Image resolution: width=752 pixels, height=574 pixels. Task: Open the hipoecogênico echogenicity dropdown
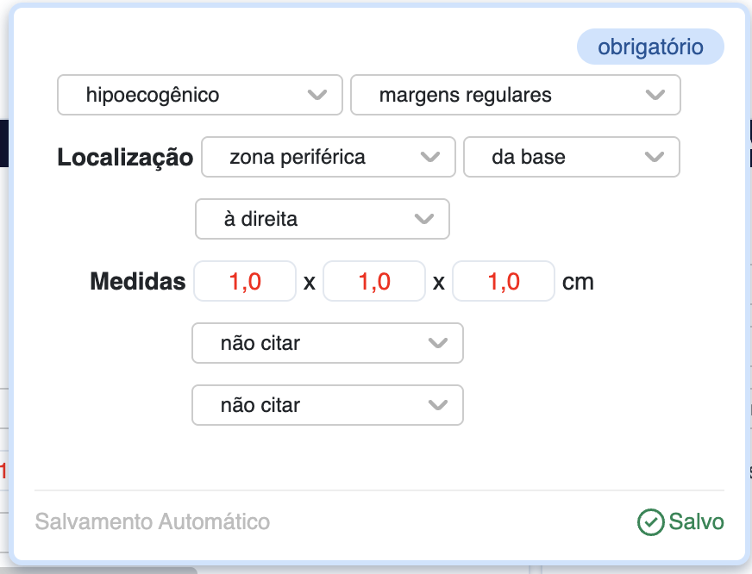pyautogui.click(x=199, y=95)
